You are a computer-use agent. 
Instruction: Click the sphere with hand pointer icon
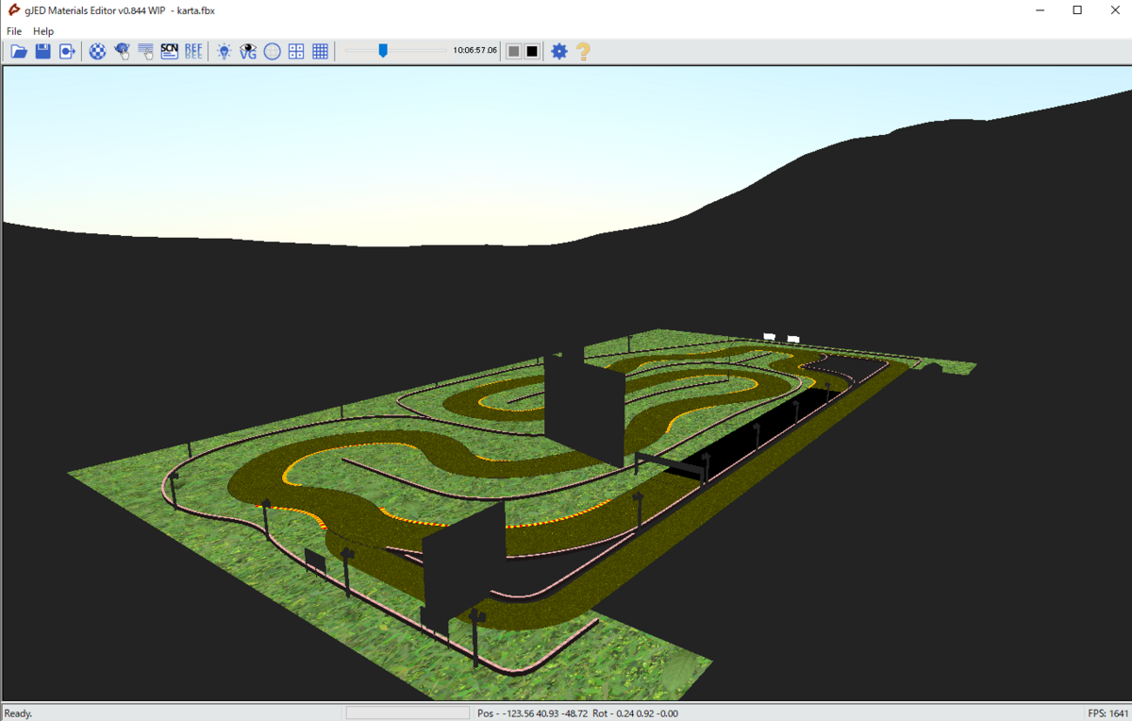pyautogui.click(x=122, y=51)
